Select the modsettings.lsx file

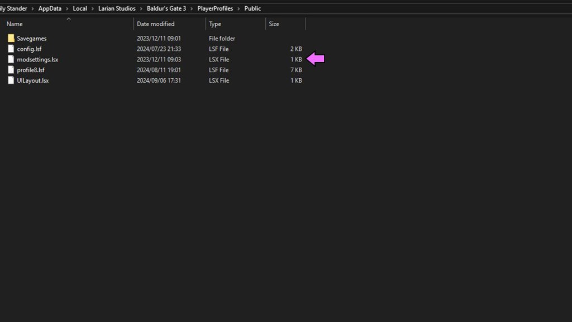pyautogui.click(x=37, y=59)
